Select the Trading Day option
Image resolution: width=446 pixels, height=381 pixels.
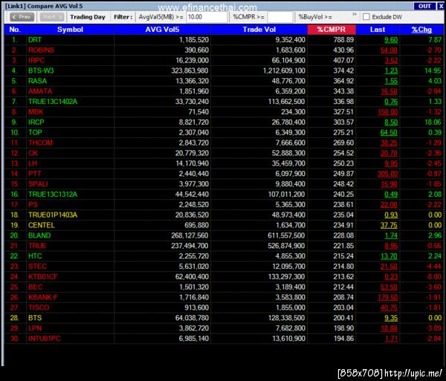point(88,17)
